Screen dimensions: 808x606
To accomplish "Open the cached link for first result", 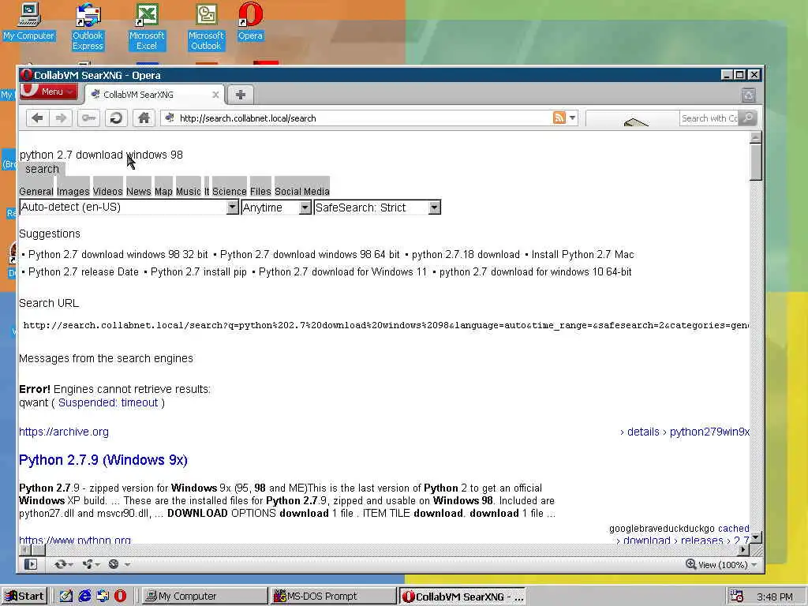I will [x=733, y=528].
